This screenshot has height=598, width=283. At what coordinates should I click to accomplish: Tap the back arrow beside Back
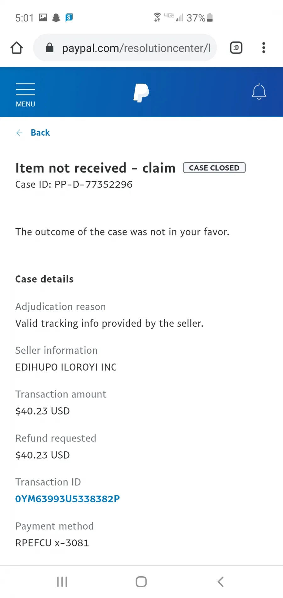19,133
